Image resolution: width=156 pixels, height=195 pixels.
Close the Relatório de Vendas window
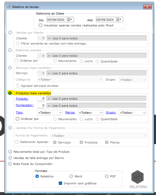(x=147, y=7)
